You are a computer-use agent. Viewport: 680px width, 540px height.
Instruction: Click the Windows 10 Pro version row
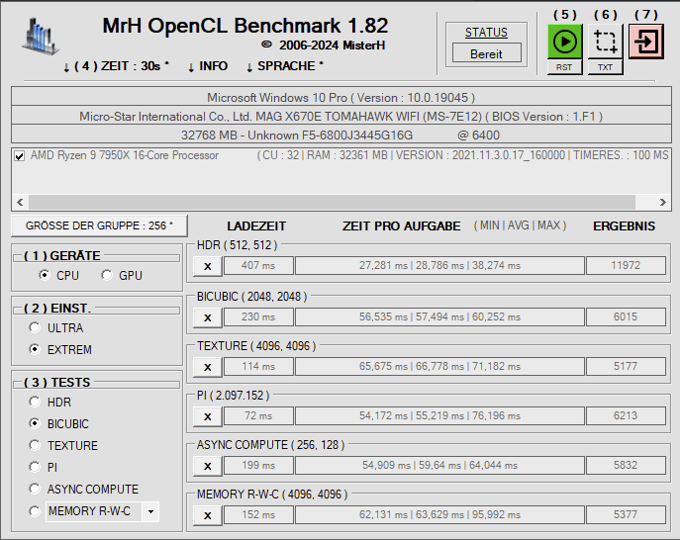point(341,97)
